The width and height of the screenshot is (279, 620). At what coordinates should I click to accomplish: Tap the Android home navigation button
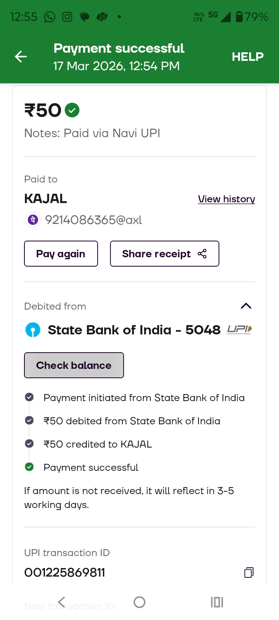pos(139,602)
